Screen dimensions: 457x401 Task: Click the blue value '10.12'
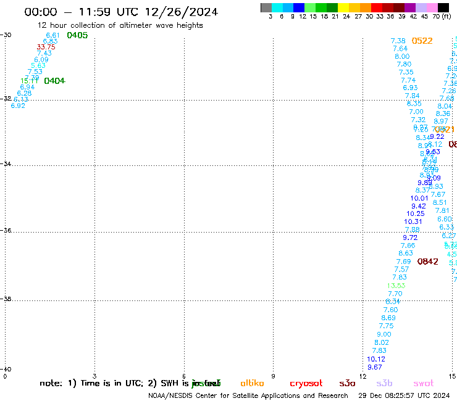click(376, 359)
